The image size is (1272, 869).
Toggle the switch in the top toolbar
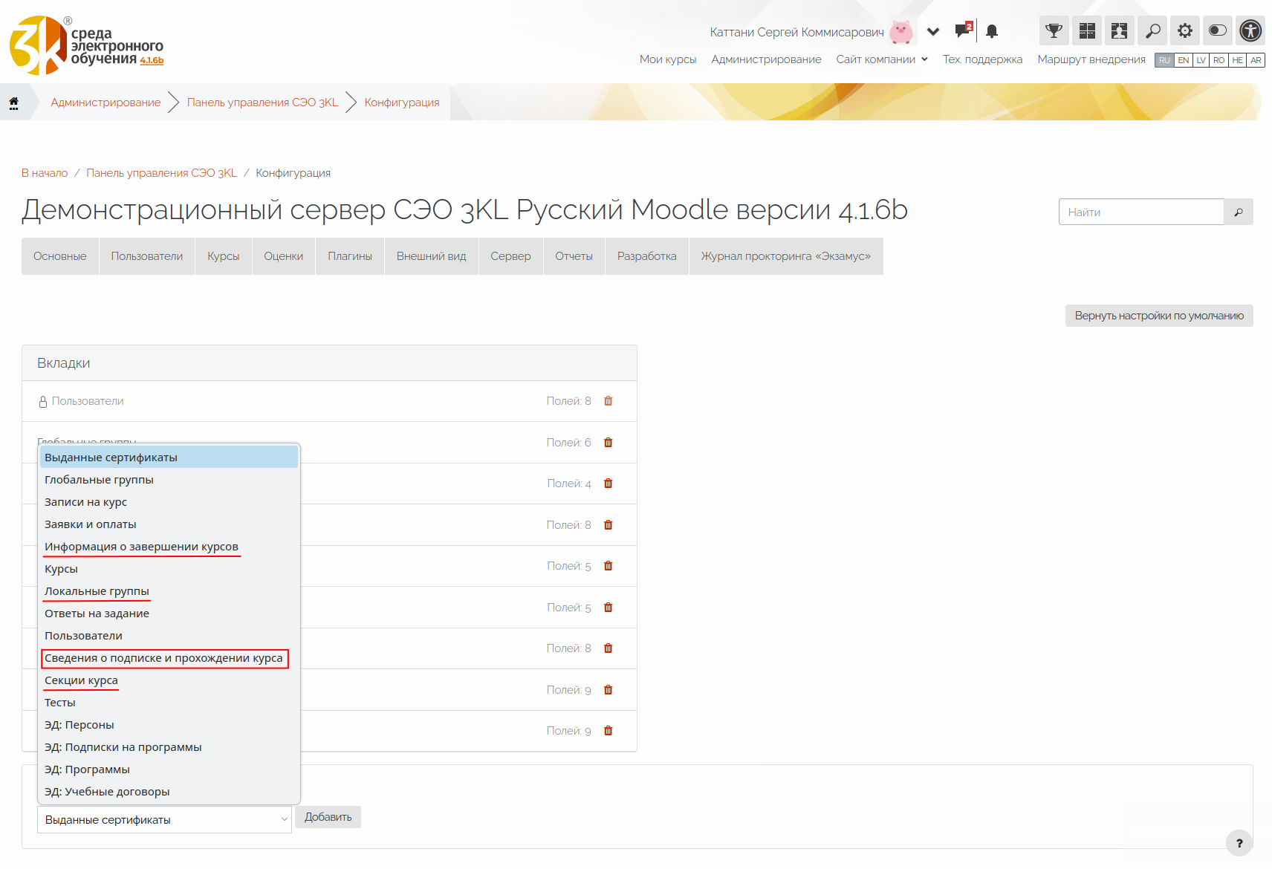coord(1218,31)
